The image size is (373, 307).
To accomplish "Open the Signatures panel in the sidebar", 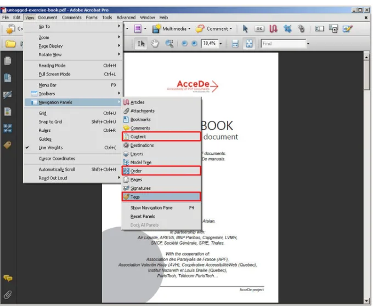I will click(x=8, y=95).
